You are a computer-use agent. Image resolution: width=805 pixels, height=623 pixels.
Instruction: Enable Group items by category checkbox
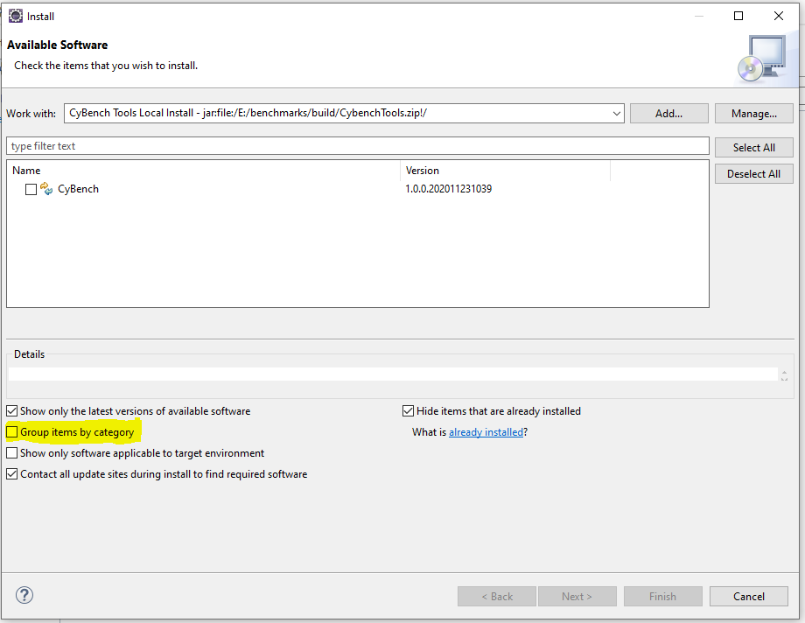(11, 432)
